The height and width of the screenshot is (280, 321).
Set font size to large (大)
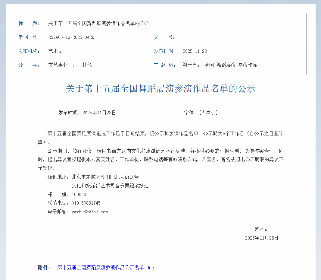203,113
